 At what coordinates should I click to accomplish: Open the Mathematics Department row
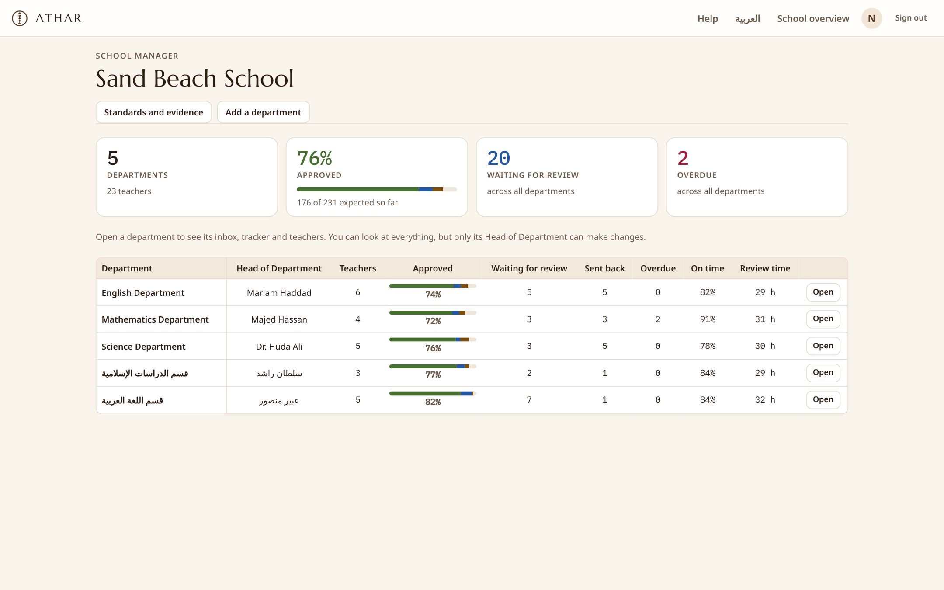(823, 319)
